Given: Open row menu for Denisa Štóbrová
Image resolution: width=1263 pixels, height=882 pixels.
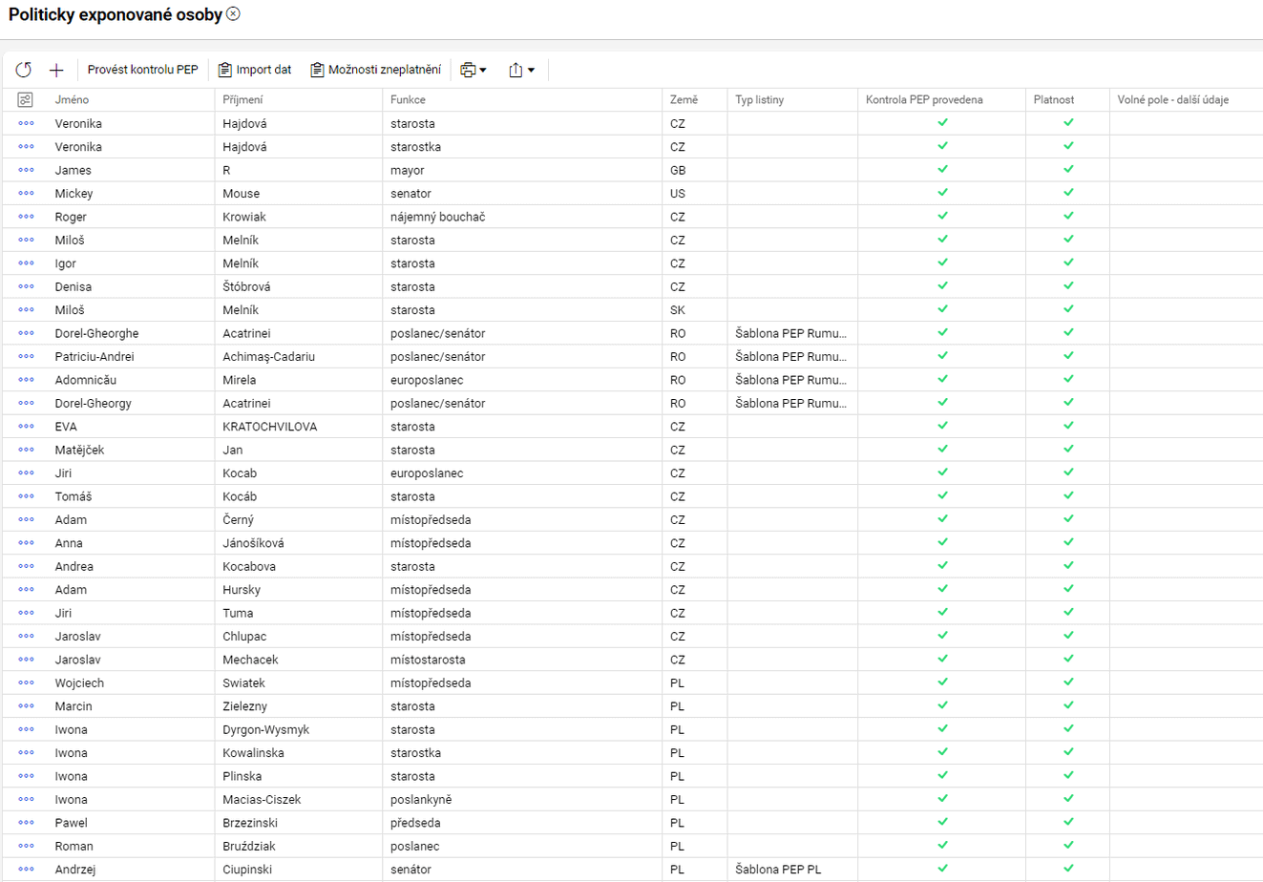Looking at the screenshot, I should (26, 286).
